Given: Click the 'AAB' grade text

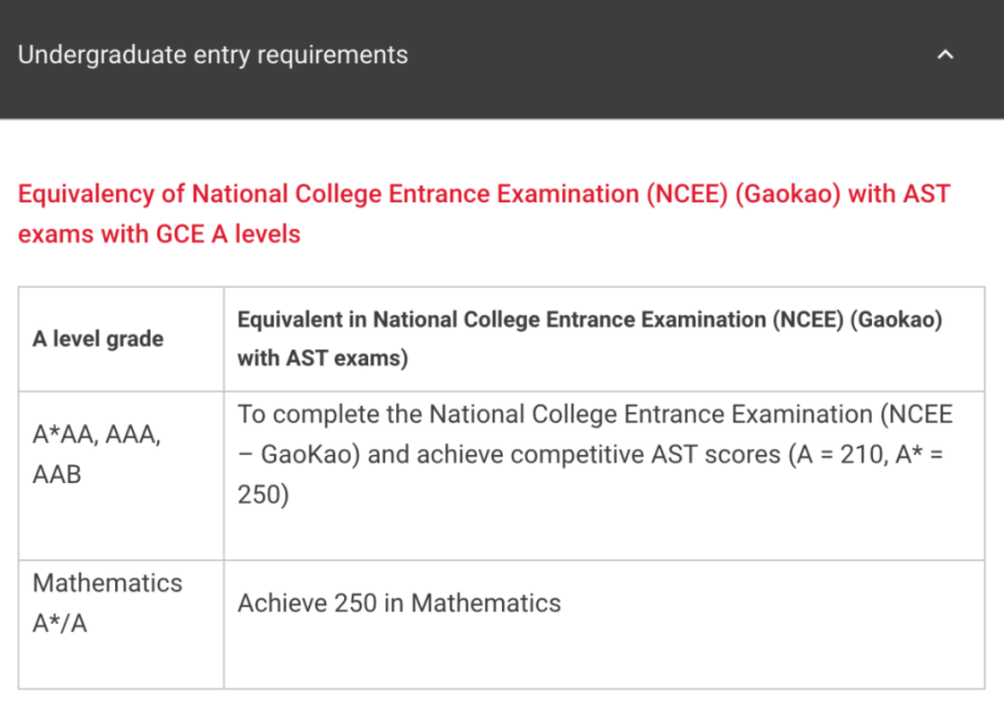Looking at the screenshot, I should click(x=57, y=474).
